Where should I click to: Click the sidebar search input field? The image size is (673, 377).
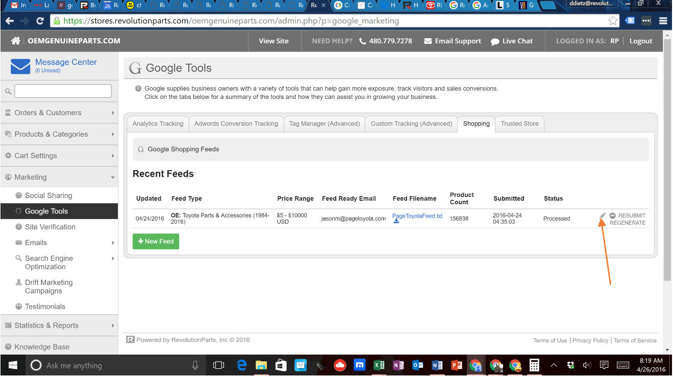pyautogui.click(x=63, y=91)
